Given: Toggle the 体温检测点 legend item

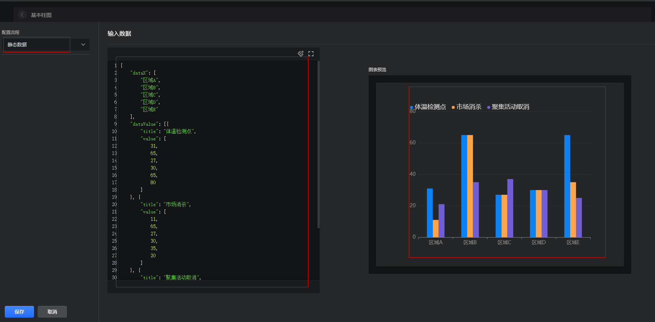Looking at the screenshot, I should tap(428, 107).
